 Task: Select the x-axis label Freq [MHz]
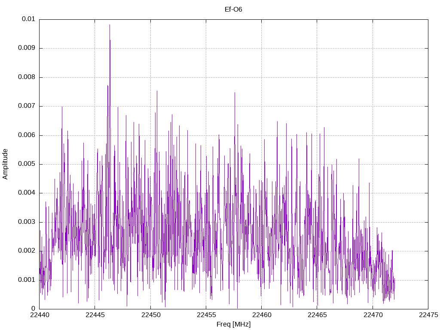coord(233,324)
